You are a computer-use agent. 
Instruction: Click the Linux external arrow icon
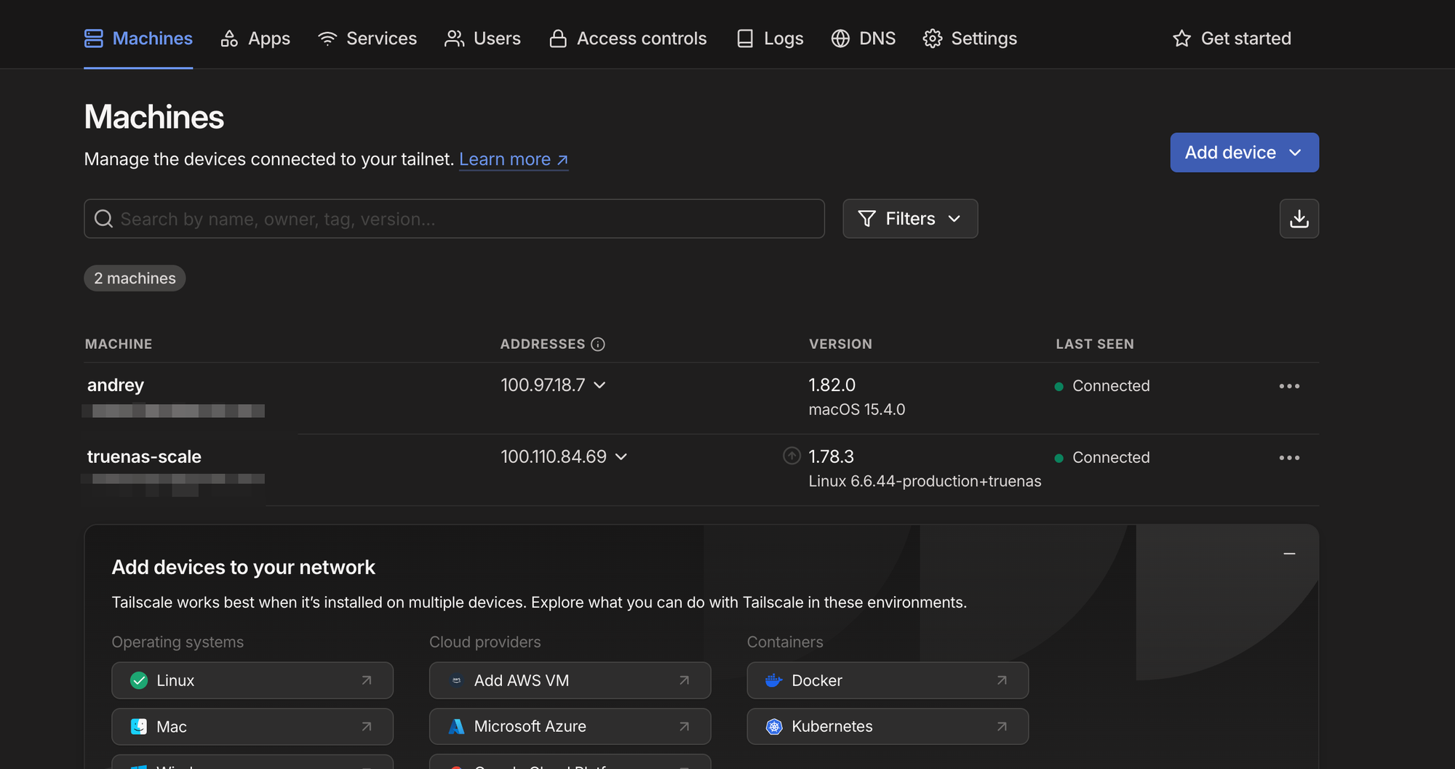pyautogui.click(x=367, y=680)
